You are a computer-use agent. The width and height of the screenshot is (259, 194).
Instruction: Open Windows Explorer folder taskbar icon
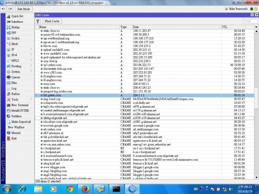pyautogui.click(x=38, y=189)
